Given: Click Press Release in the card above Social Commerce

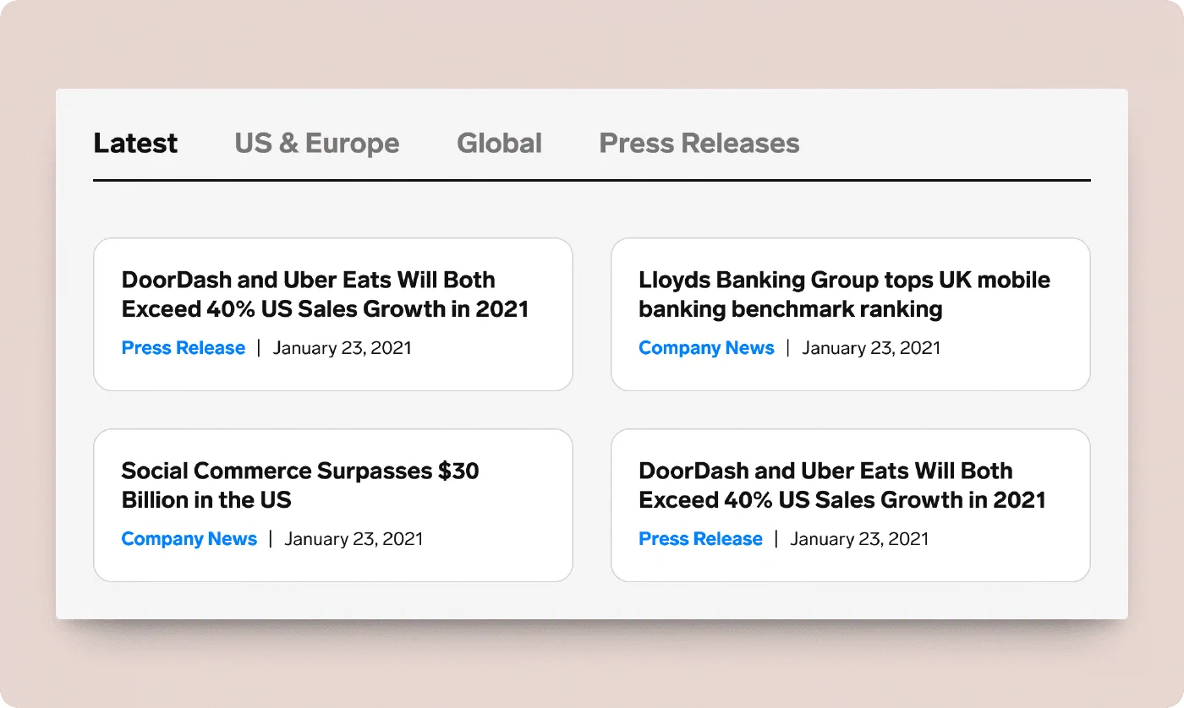Looking at the screenshot, I should (x=184, y=348).
